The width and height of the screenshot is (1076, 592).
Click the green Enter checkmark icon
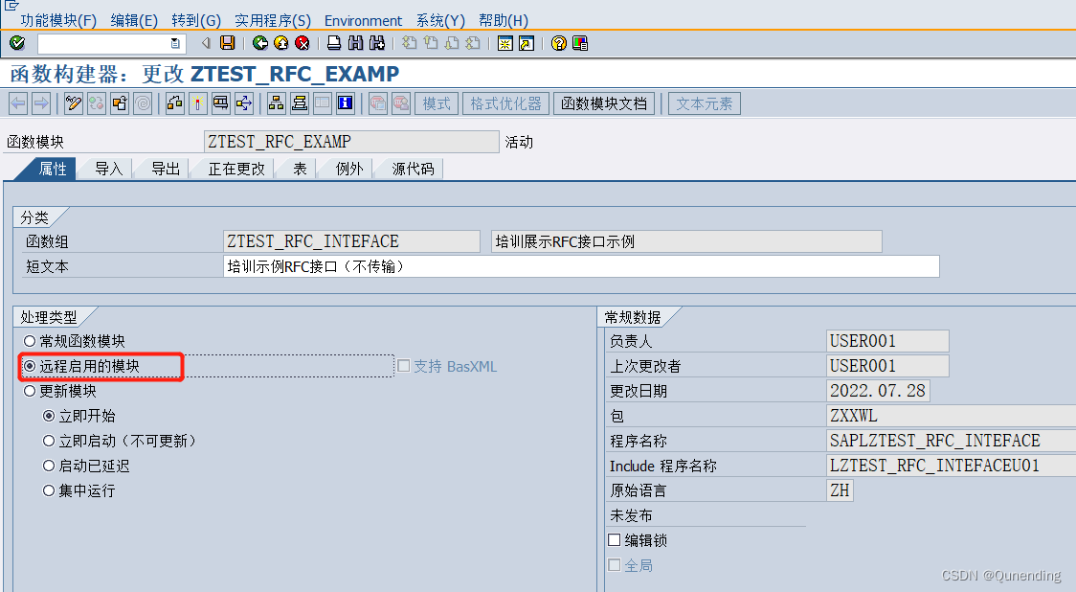(x=15, y=43)
